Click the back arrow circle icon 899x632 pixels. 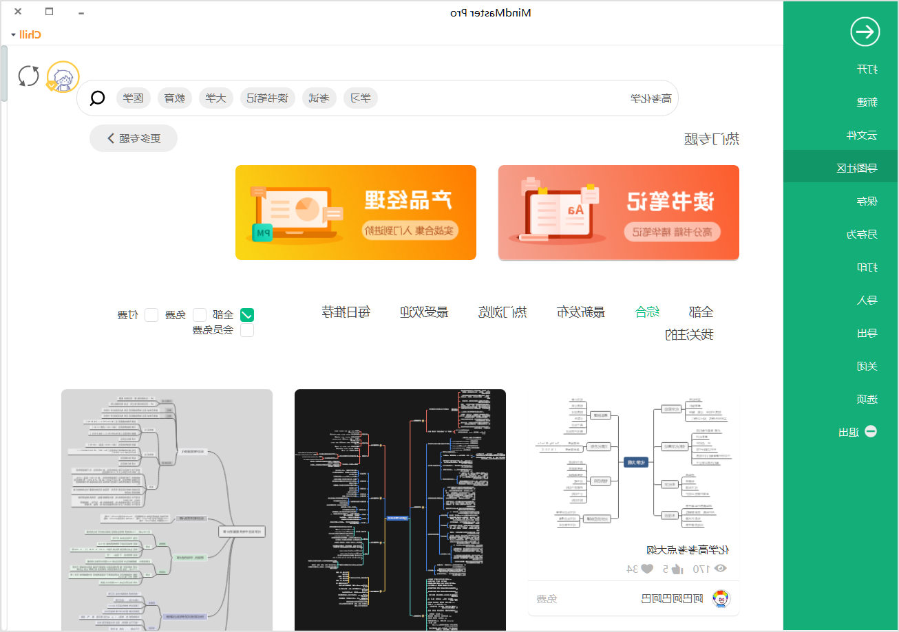coord(865,32)
